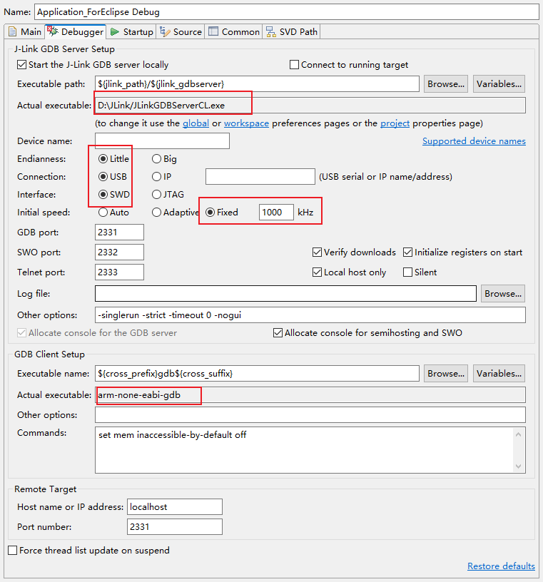The width and height of the screenshot is (543, 582).
Task: Enable the Silent checkbox
Action: coord(407,272)
